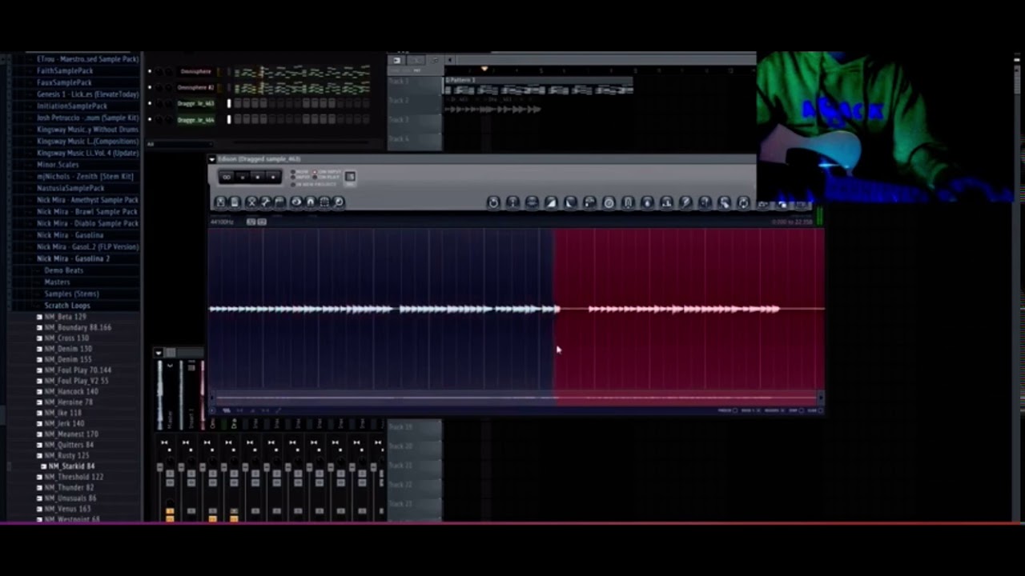Click the Edison stop button
The height and width of the screenshot is (576, 1025).
(258, 177)
